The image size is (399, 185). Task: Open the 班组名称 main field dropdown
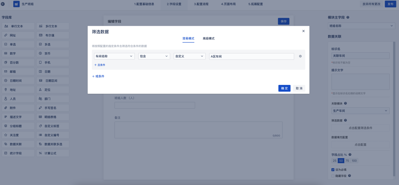click(361, 26)
